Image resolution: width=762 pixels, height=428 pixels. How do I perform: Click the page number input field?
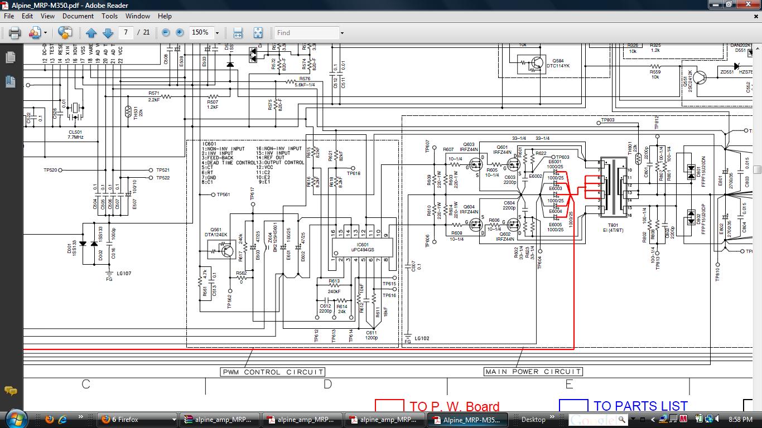126,32
